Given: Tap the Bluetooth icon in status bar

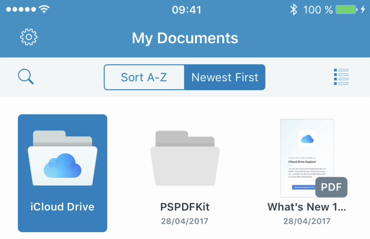Looking at the screenshot, I should point(294,10).
